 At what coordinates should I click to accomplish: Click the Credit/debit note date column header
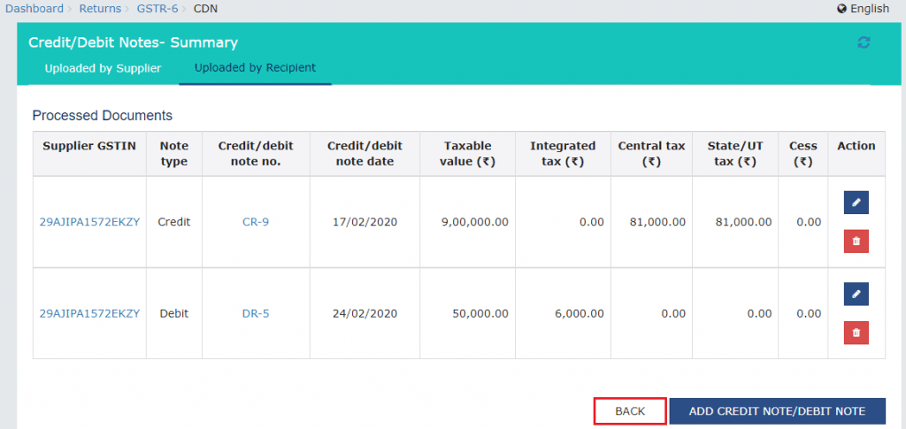tap(365, 154)
